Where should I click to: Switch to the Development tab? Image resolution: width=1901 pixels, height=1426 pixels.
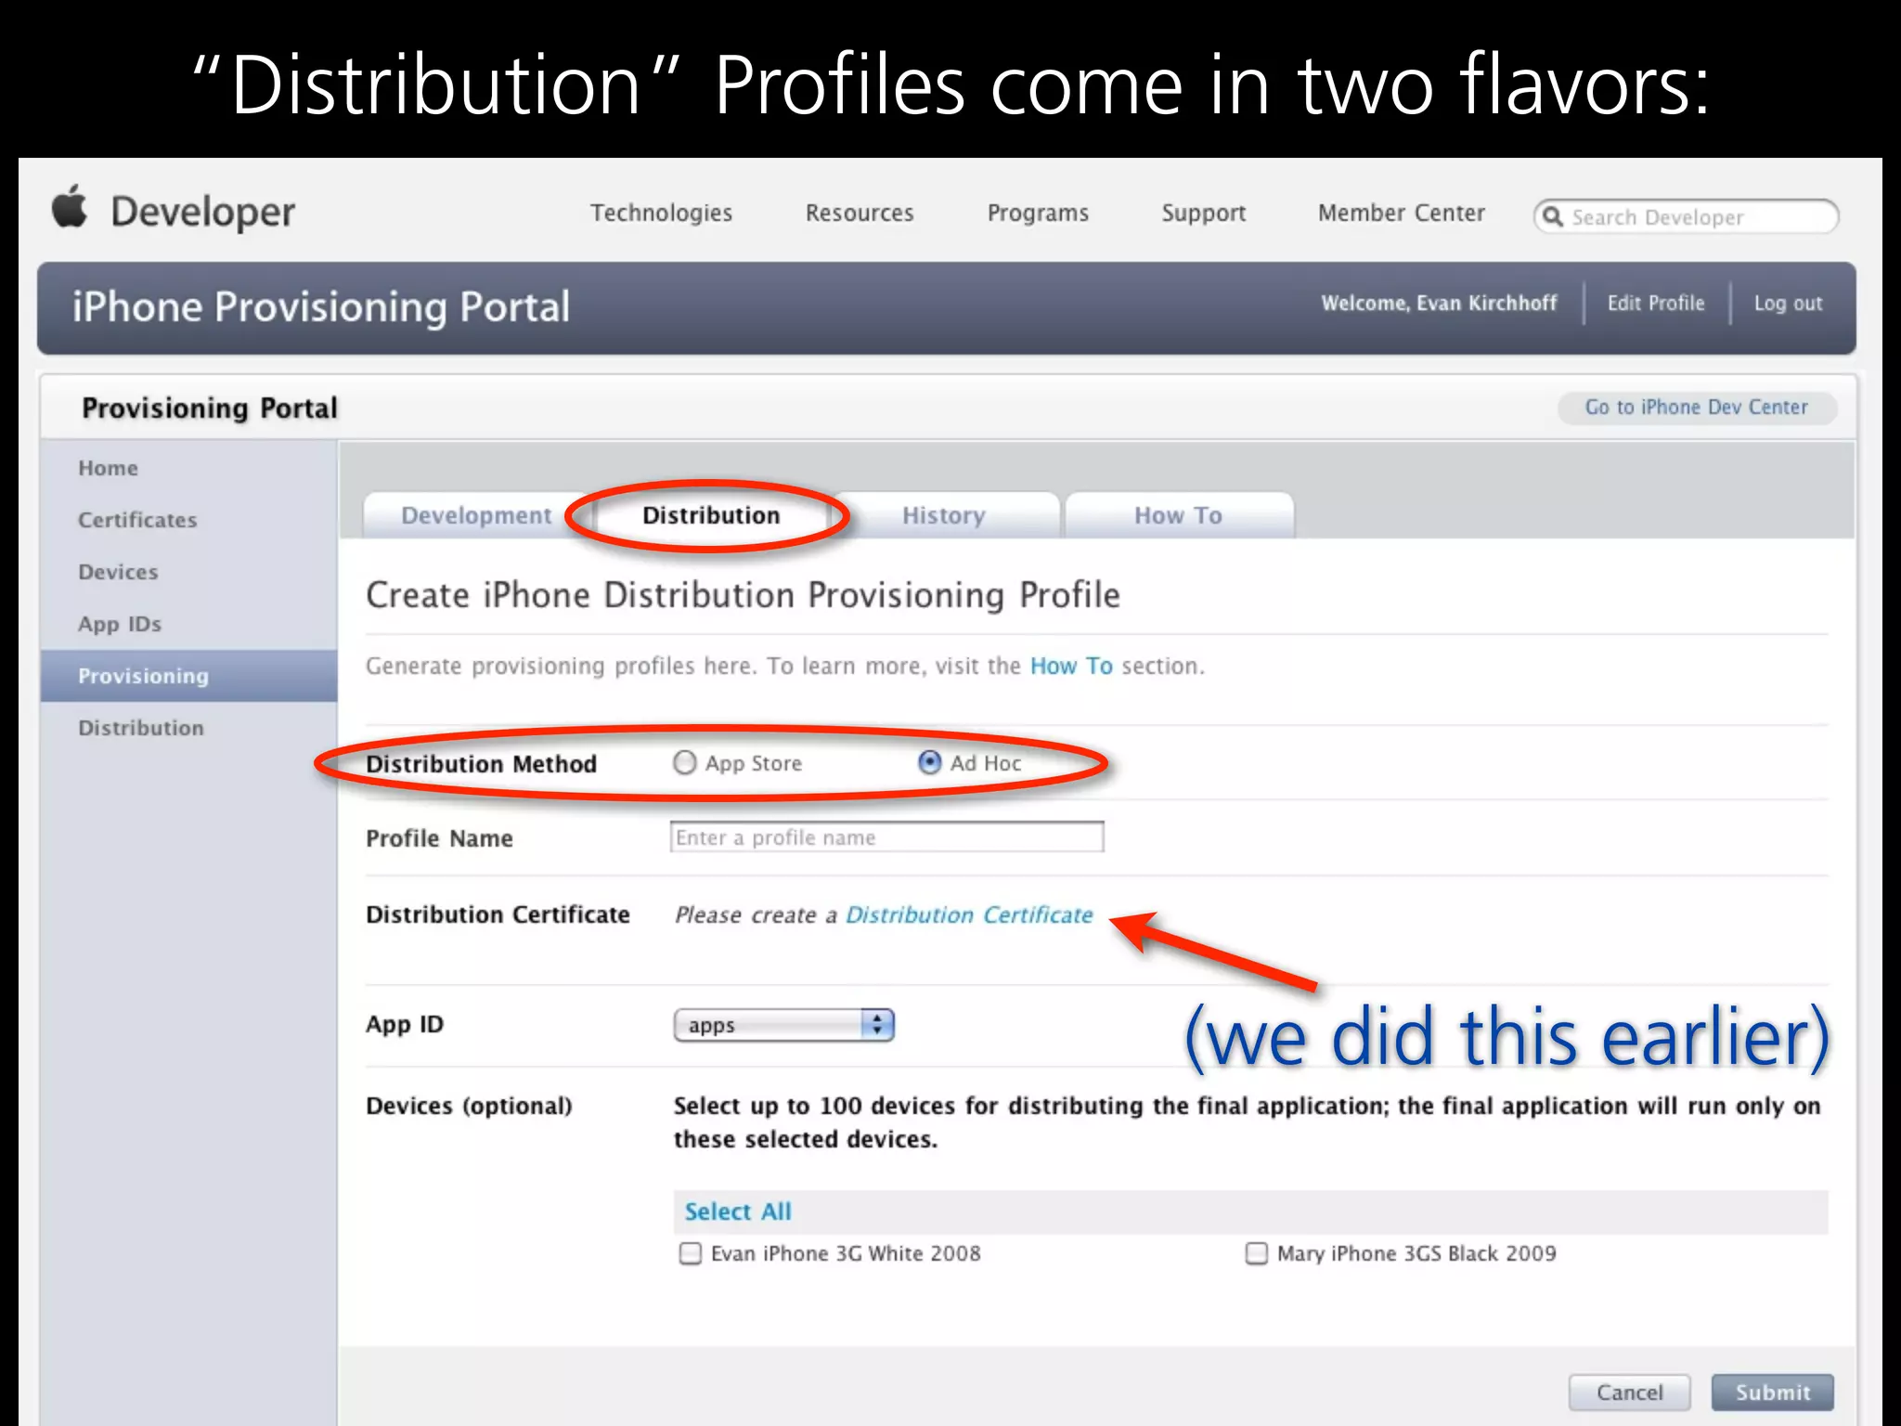coord(476,515)
